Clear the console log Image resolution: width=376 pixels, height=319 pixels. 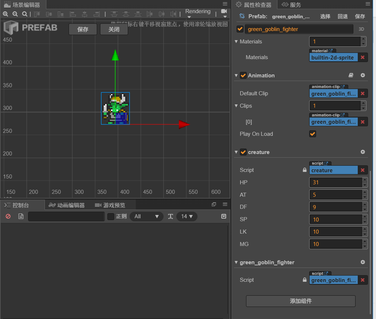point(8,216)
